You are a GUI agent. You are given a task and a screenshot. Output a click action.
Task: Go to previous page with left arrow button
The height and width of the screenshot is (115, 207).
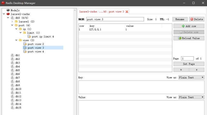[x=181, y=70]
